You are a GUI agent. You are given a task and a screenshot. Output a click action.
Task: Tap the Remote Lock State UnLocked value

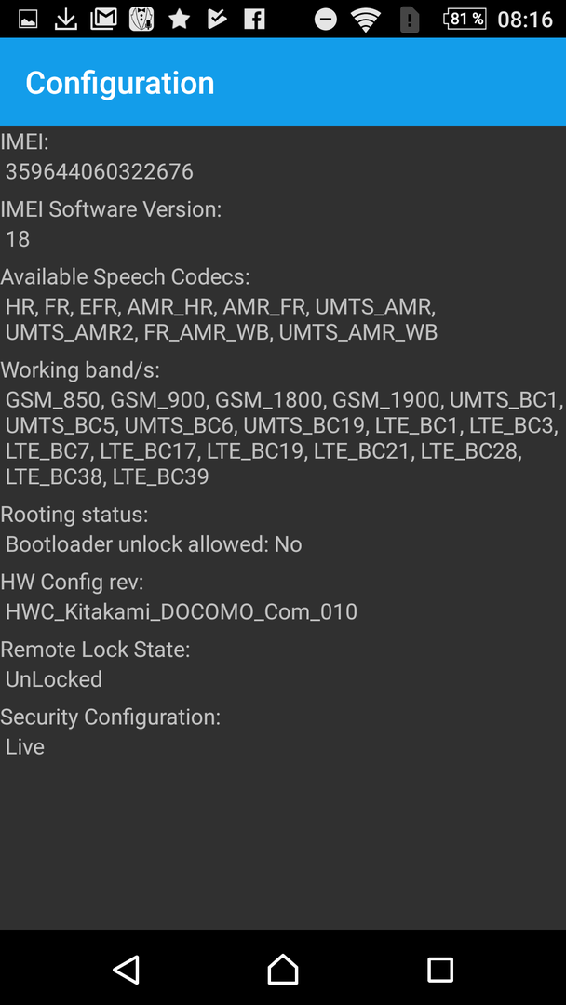54,678
